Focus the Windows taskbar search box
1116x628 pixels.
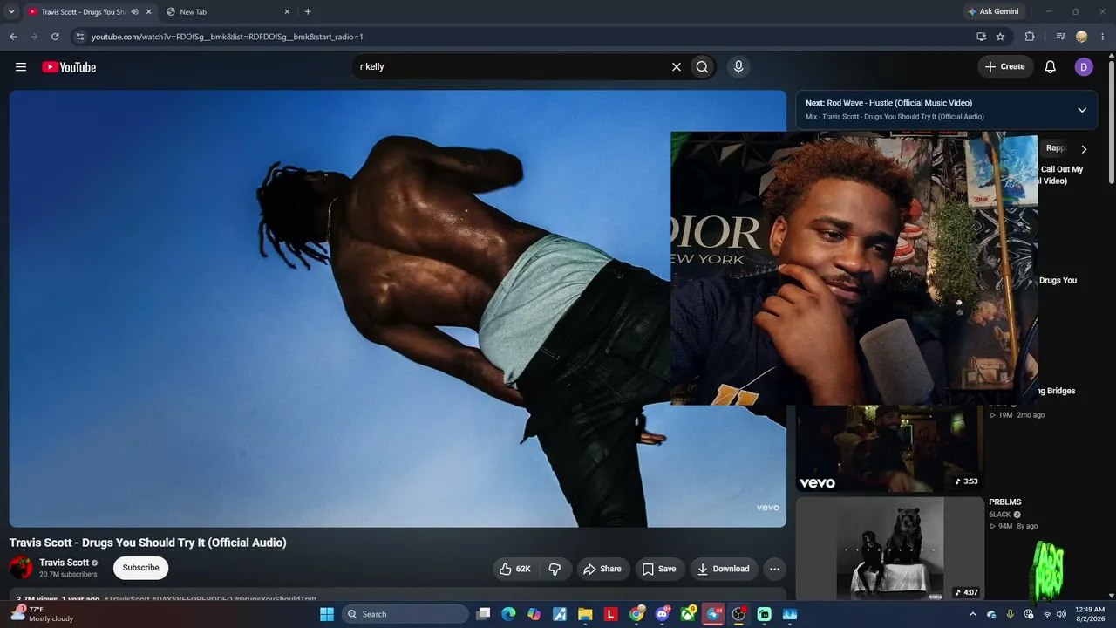(x=405, y=614)
